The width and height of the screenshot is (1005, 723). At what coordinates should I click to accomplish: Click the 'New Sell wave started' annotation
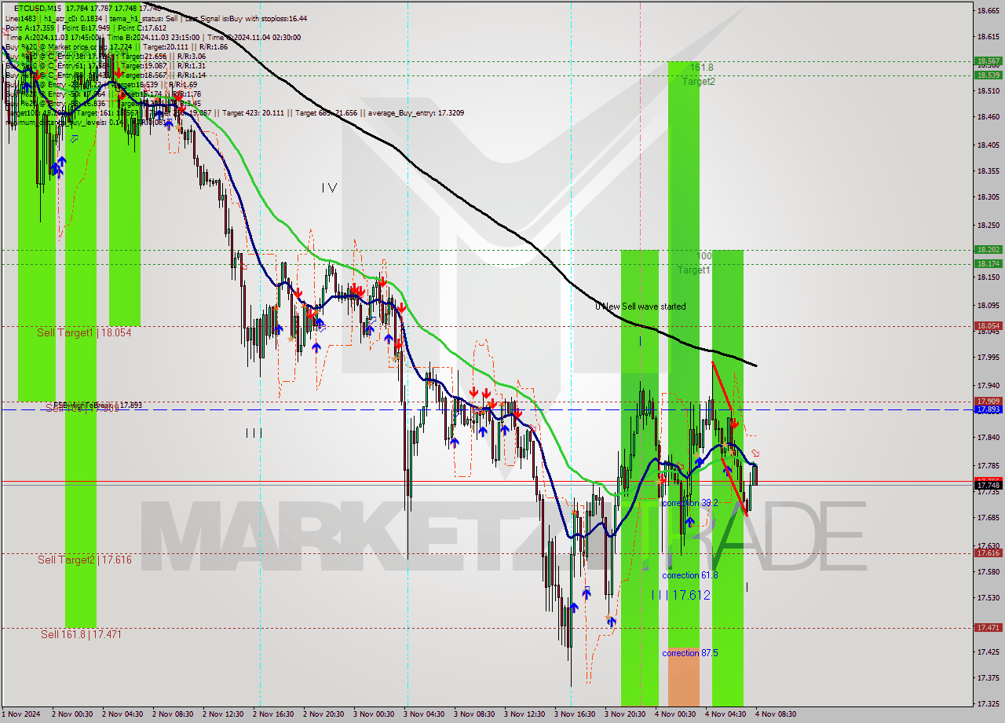[x=644, y=306]
